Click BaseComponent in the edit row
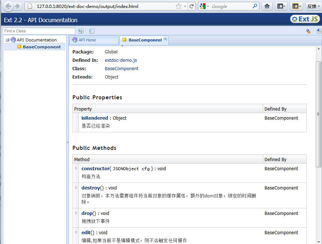 click(281, 232)
